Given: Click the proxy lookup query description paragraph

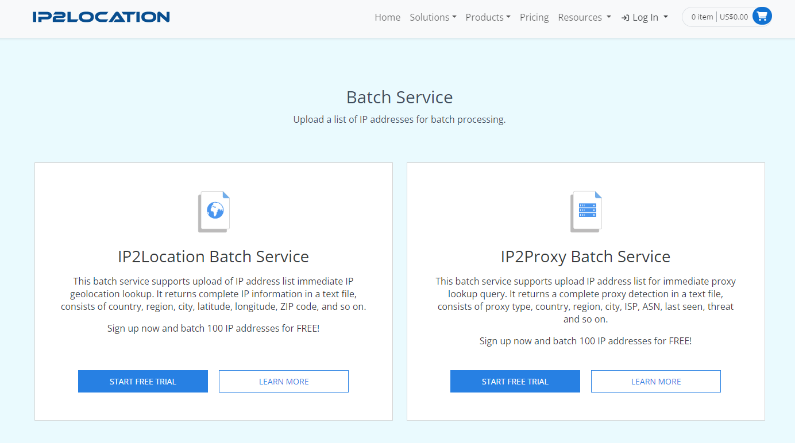Looking at the screenshot, I should coord(586,300).
